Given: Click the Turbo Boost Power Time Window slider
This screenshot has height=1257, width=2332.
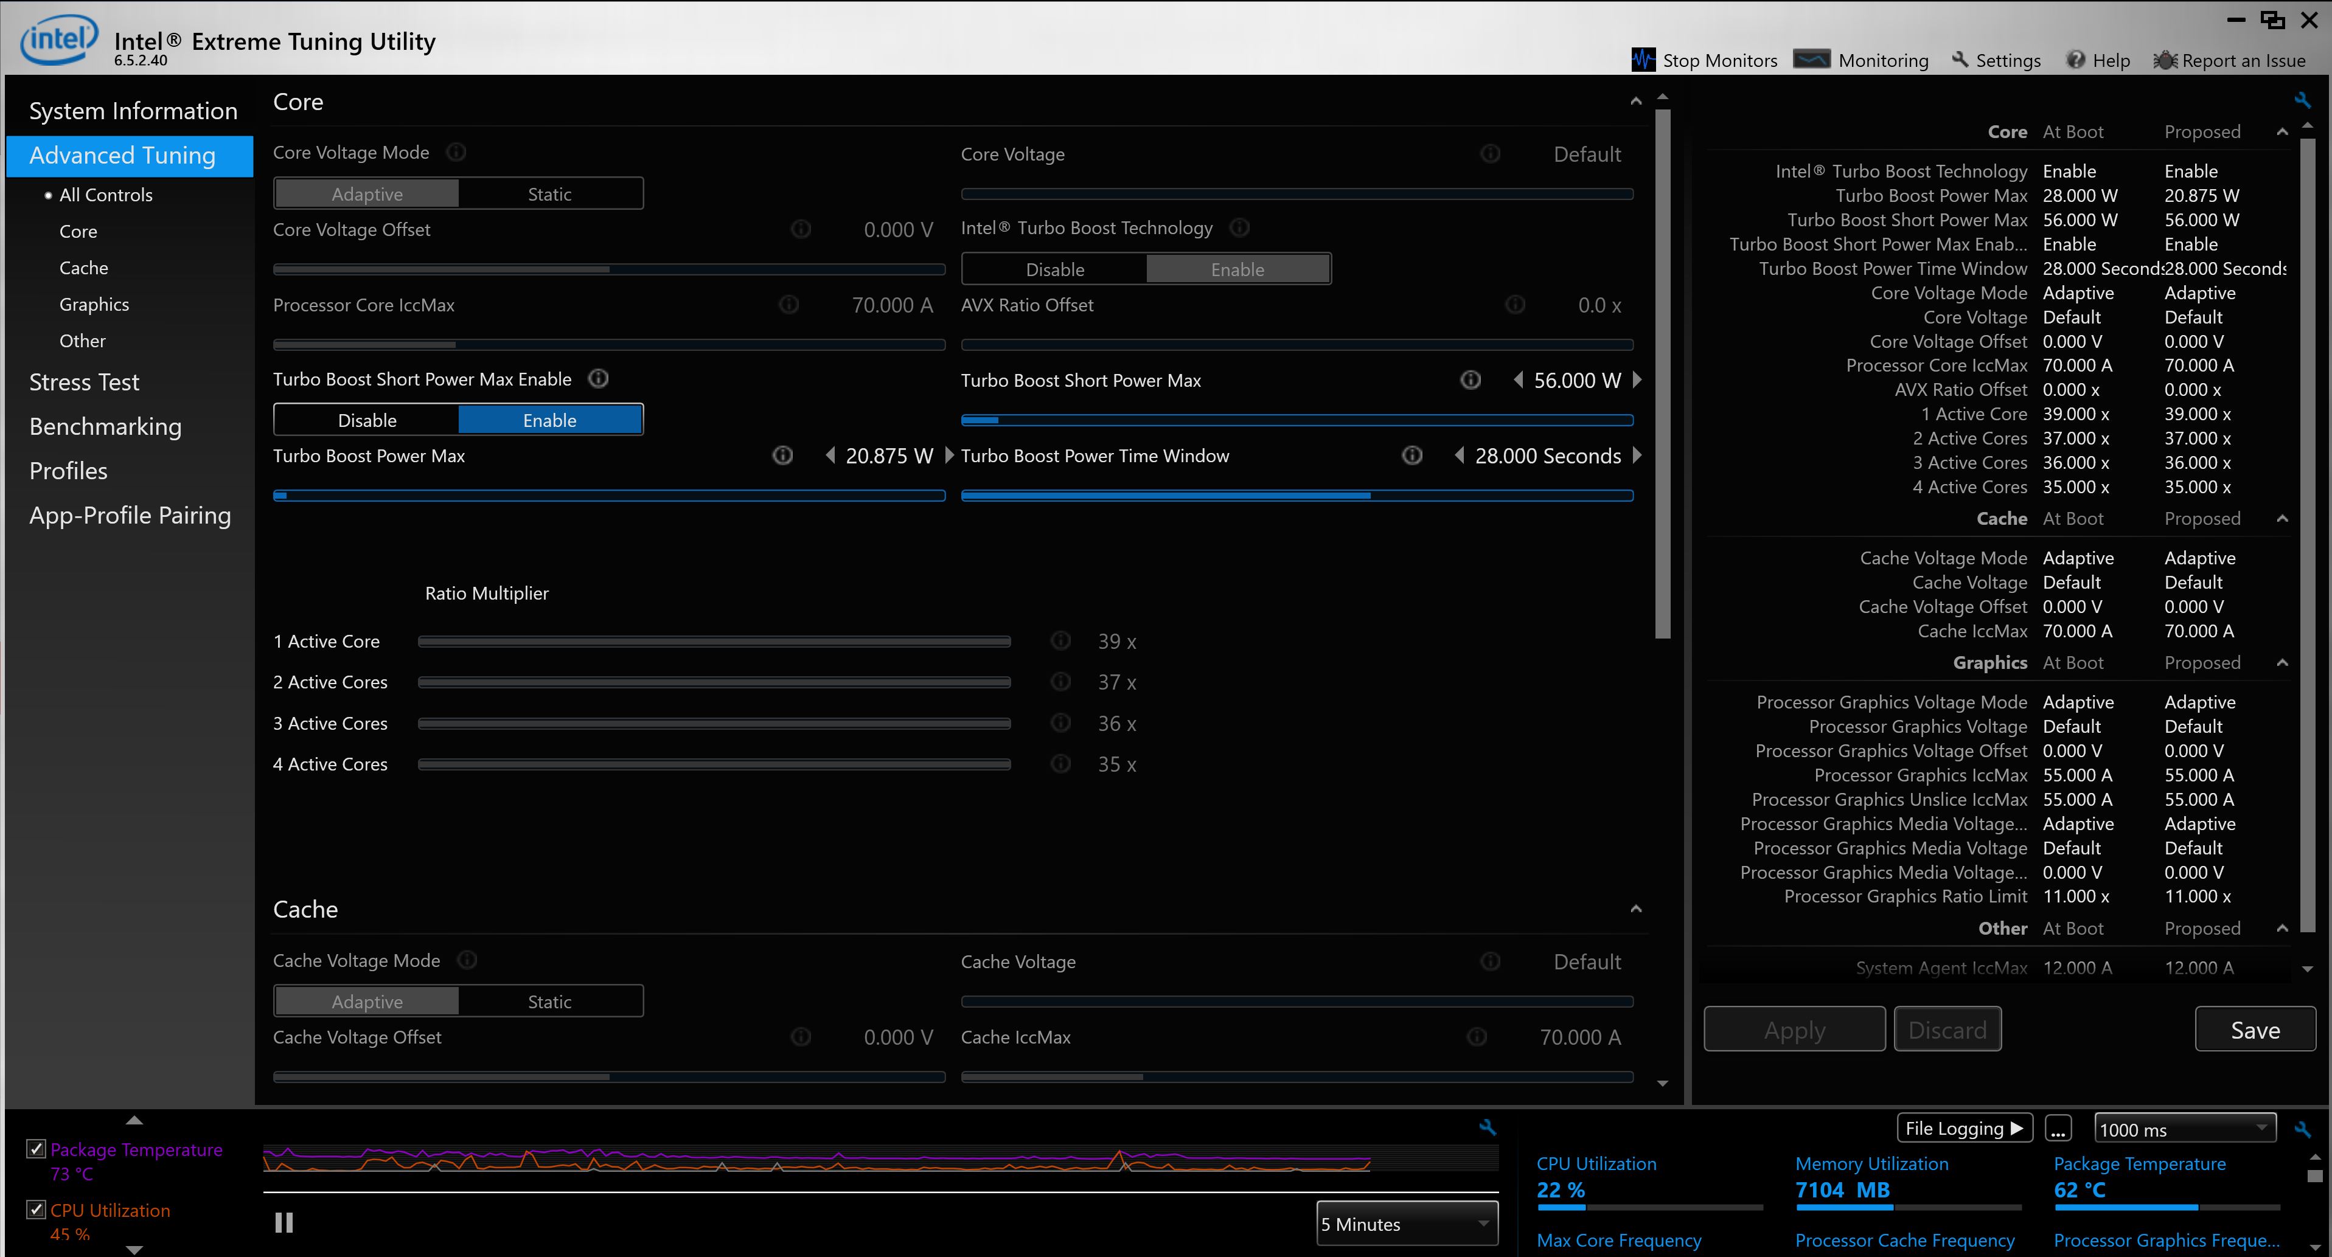Looking at the screenshot, I should pyautogui.click(x=1297, y=495).
